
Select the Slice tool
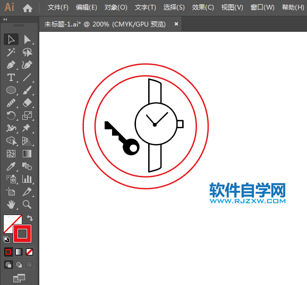(27, 192)
